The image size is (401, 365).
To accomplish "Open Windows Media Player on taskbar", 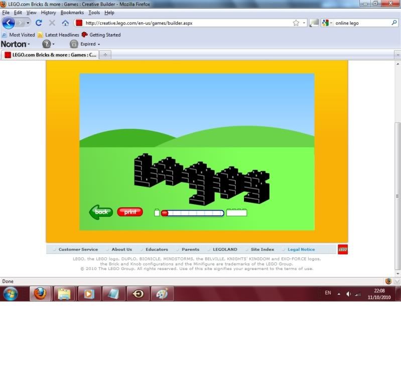I will [89, 294].
